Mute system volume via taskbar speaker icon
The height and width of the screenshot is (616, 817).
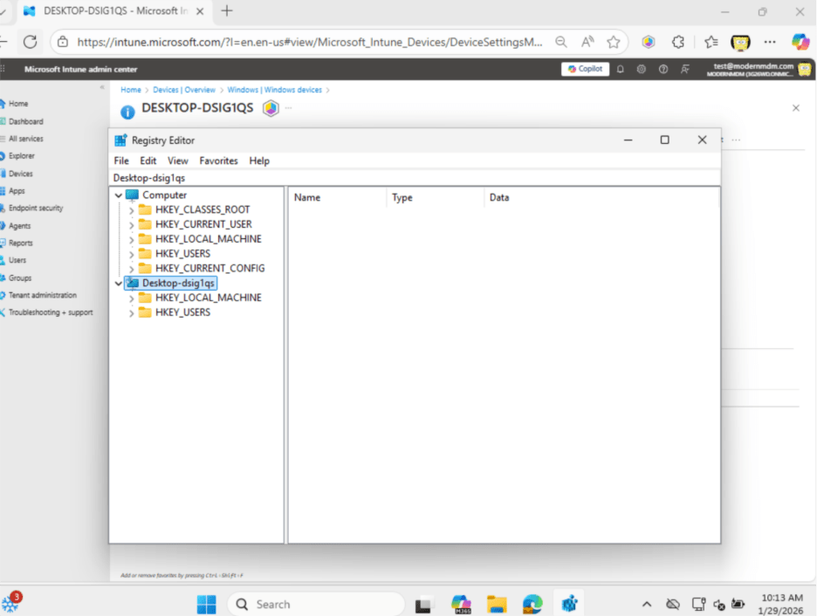pos(718,604)
